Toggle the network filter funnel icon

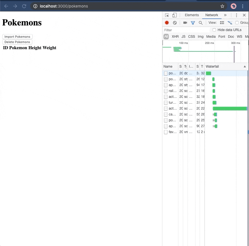193,23
